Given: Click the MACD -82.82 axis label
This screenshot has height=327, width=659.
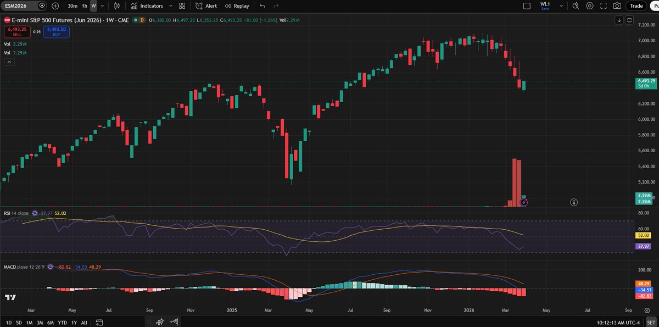Looking at the screenshot, I should [x=644, y=296].
